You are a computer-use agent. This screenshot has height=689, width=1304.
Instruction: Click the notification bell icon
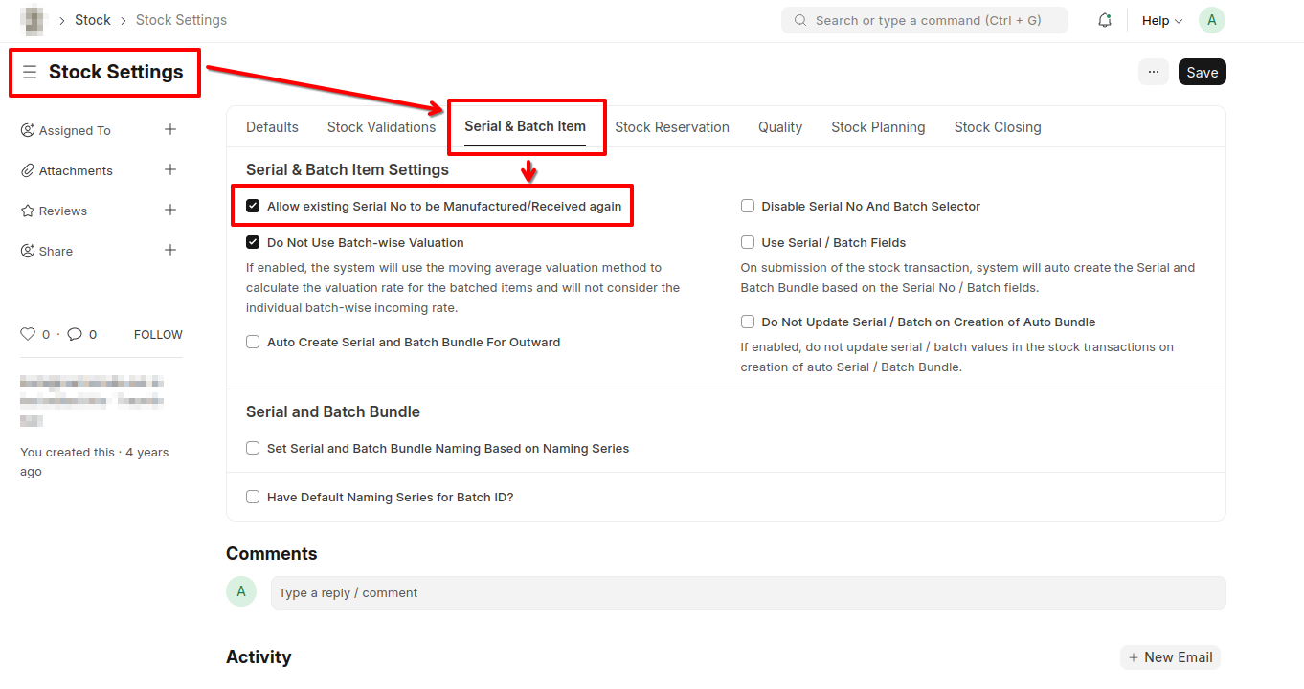point(1105,20)
